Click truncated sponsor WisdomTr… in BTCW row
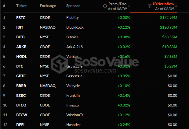The image size is (189, 129). click(76, 115)
